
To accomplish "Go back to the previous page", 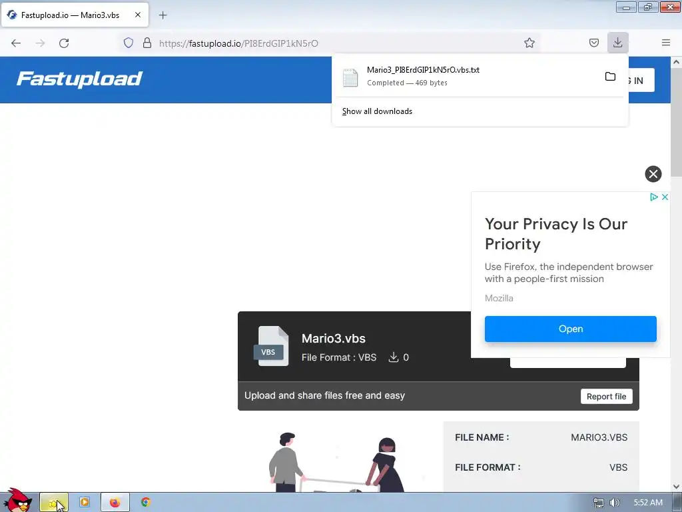I will [16, 43].
